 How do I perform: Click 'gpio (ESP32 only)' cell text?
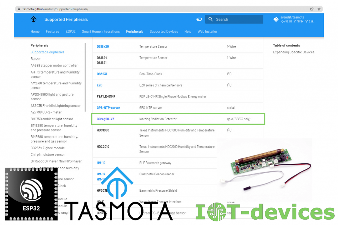pos(239,119)
